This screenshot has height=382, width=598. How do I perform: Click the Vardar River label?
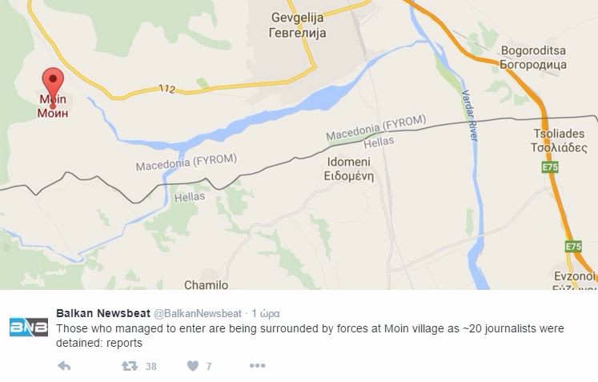point(470,115)
